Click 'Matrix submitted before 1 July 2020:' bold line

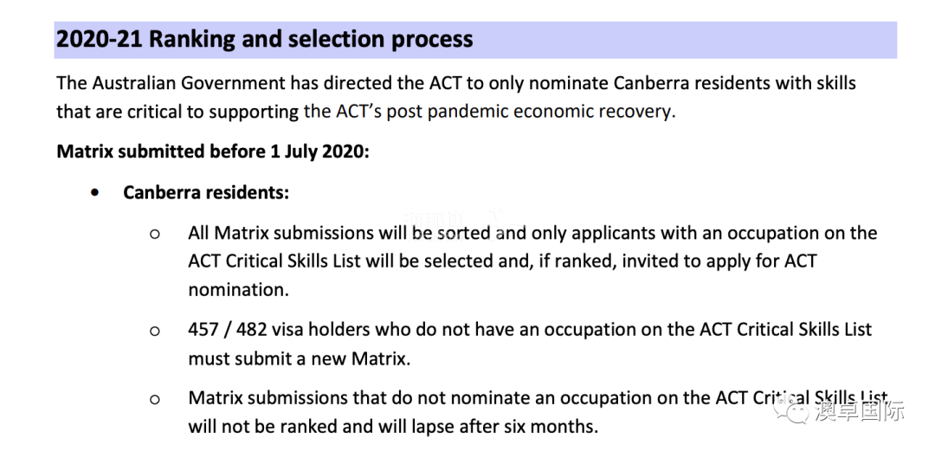[x=214, y=151]
